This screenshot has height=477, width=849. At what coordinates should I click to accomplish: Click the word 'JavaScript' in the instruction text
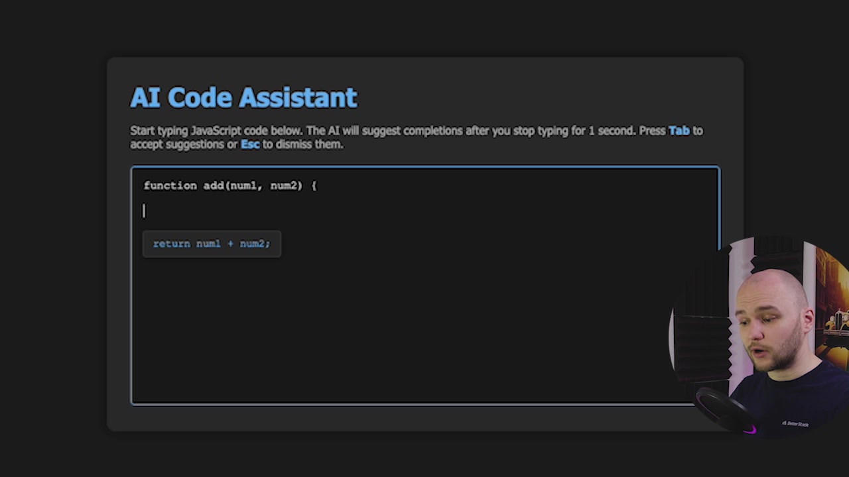pyautogui.click(x=215, y=131)
